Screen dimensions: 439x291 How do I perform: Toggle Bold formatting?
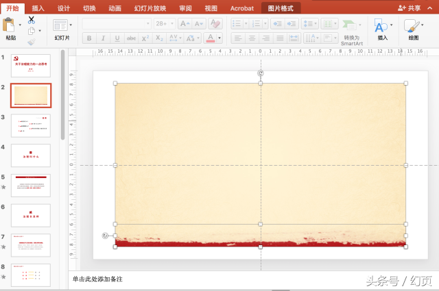point(89,38)
